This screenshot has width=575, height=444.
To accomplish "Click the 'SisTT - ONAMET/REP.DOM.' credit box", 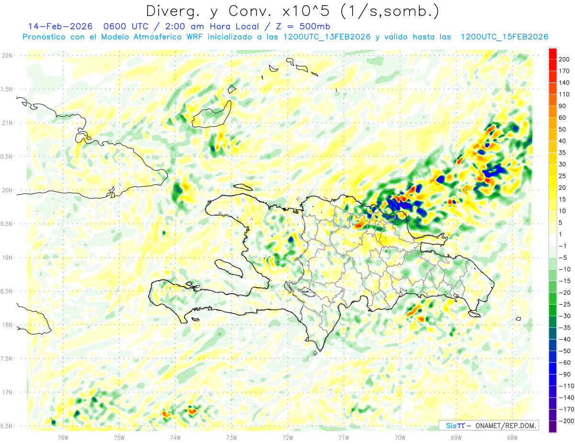I will click(x=488, y=425).
